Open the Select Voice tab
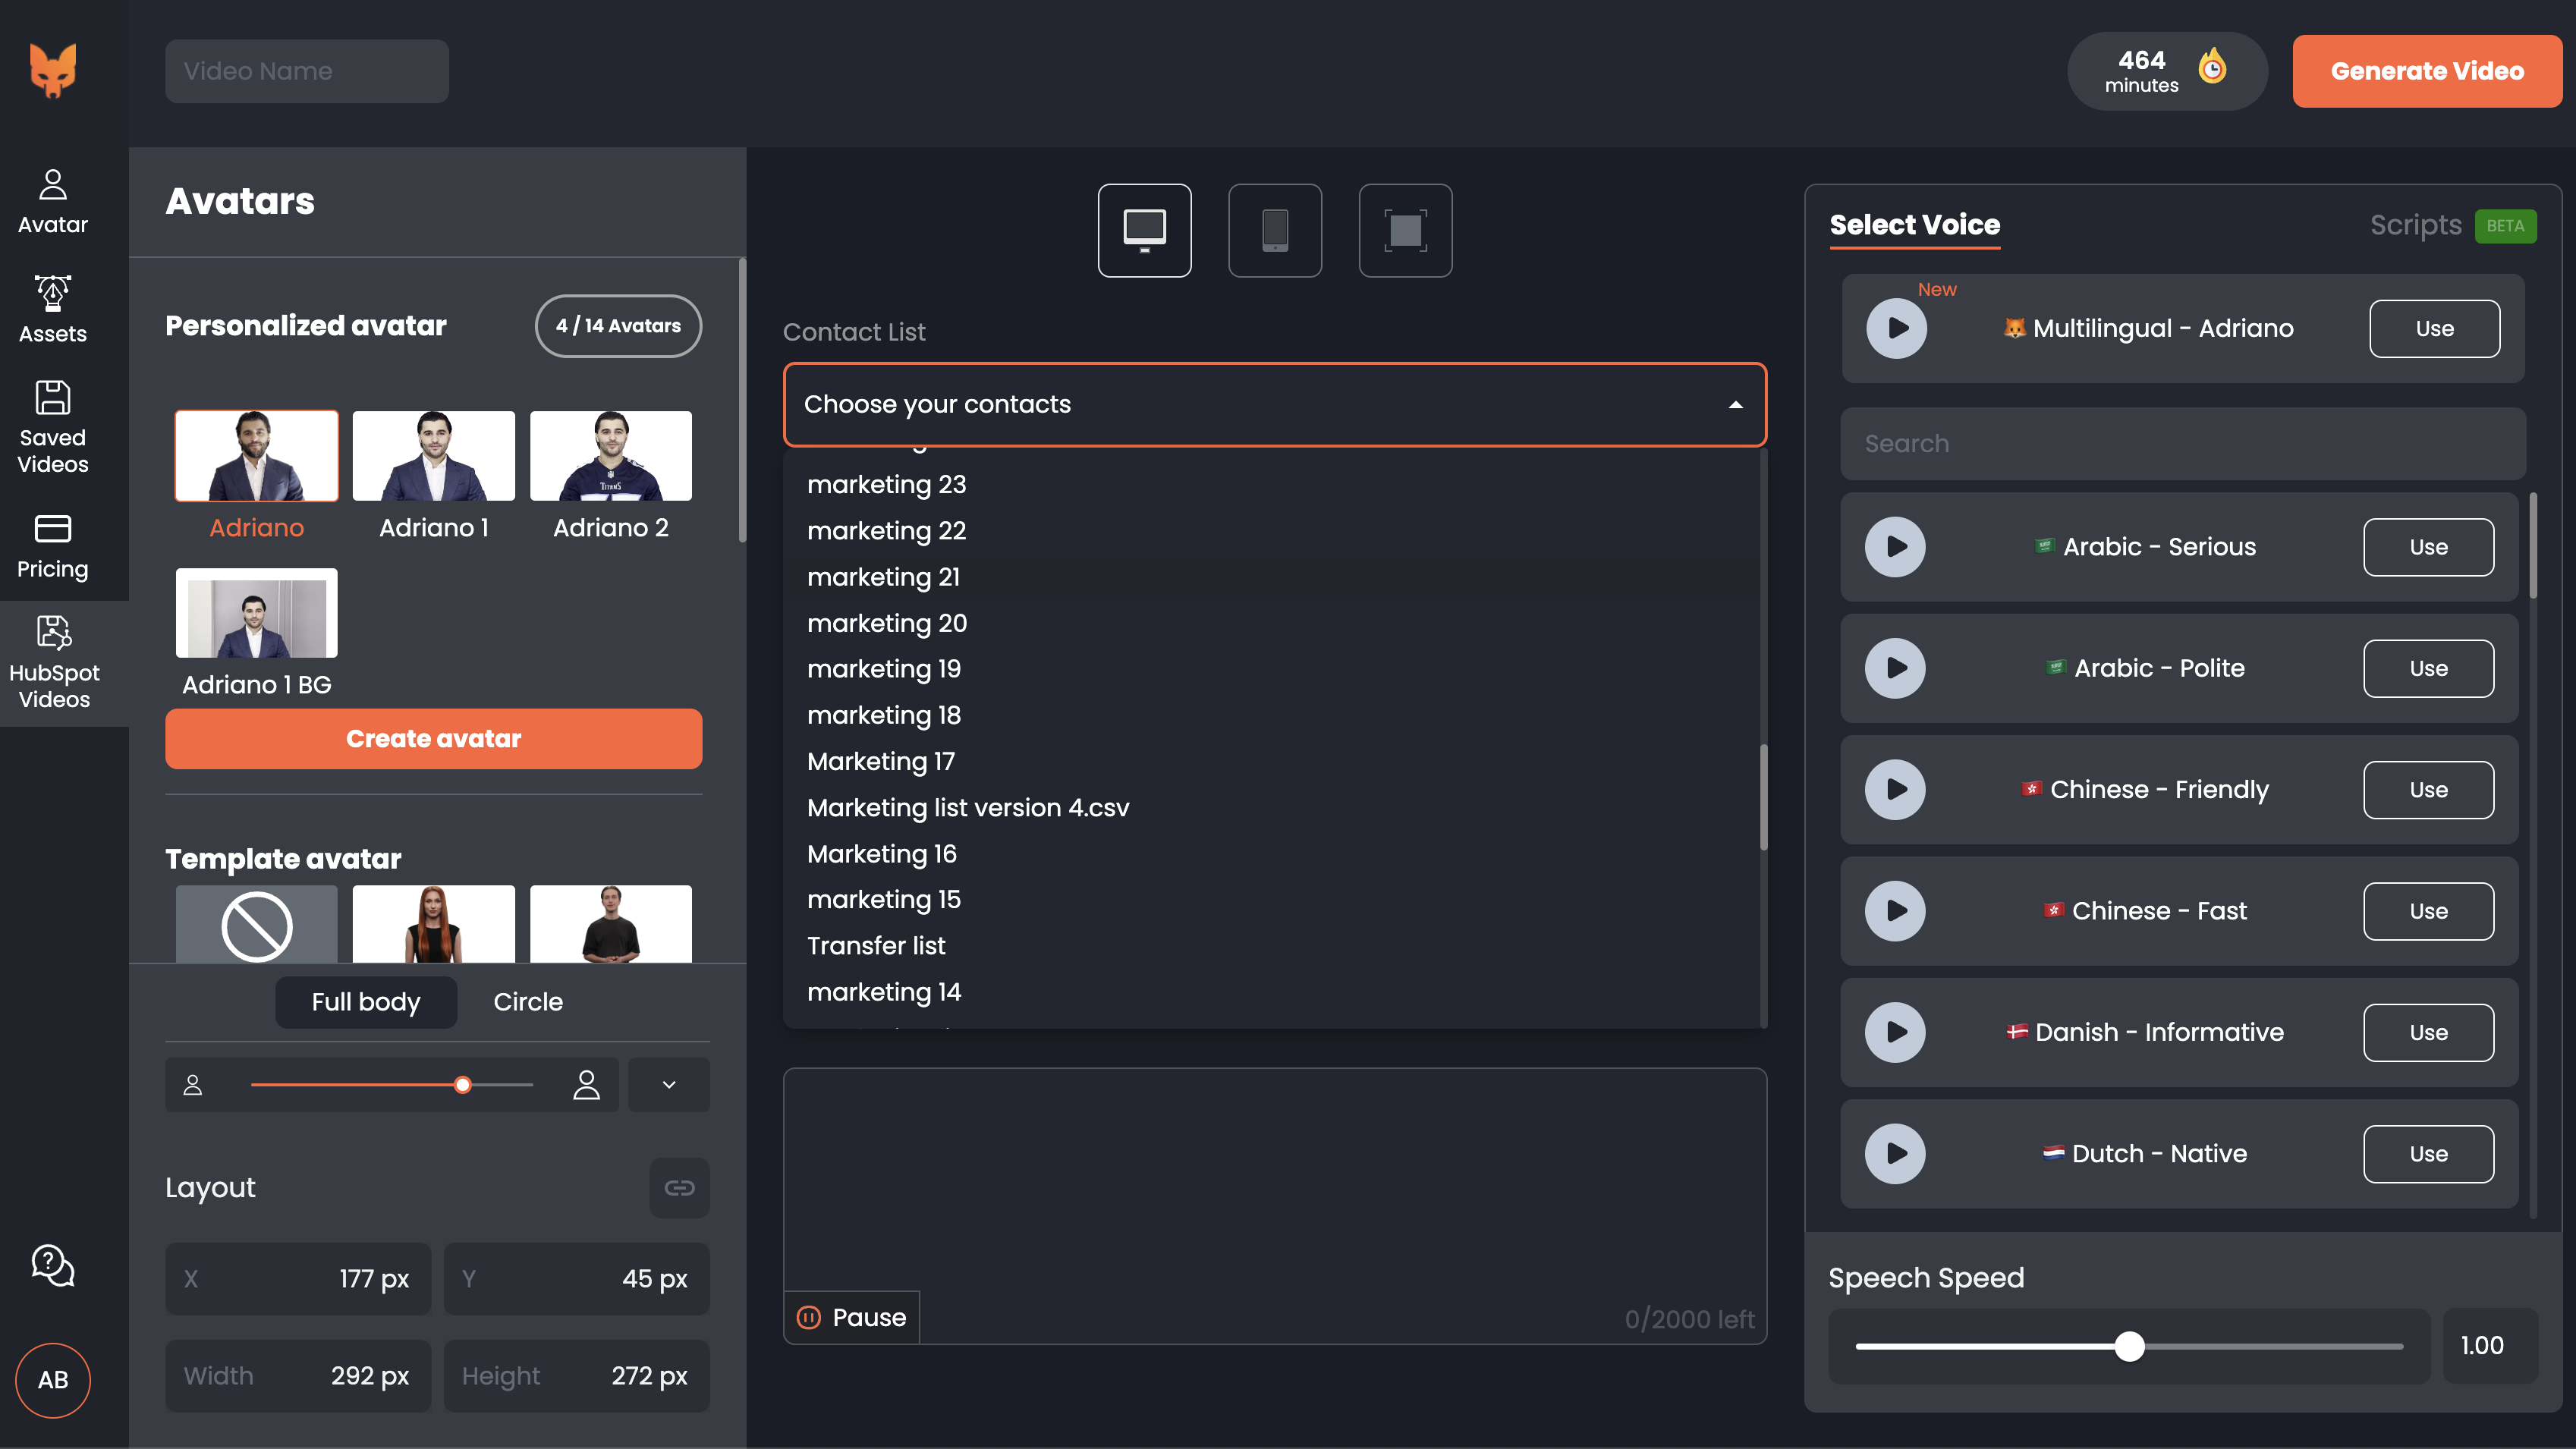Screen dimensions: 2576x1449 [x=1914, y=225]
